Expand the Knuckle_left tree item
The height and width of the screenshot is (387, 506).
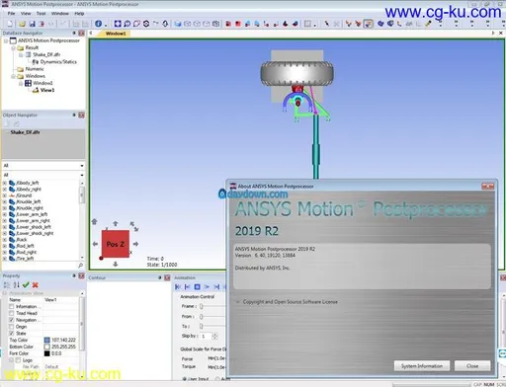click(5, 201)
